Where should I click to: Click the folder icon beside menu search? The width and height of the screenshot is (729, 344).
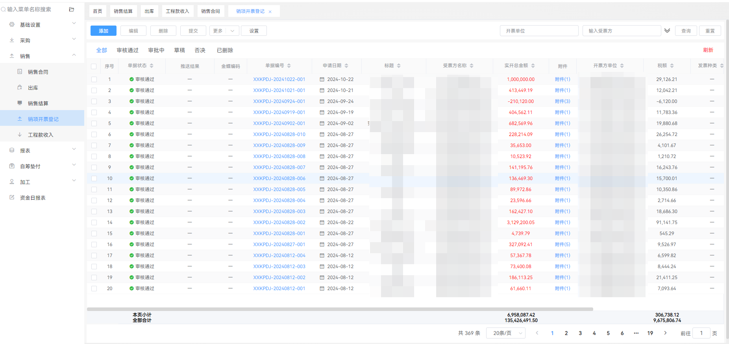click(72, 9)
